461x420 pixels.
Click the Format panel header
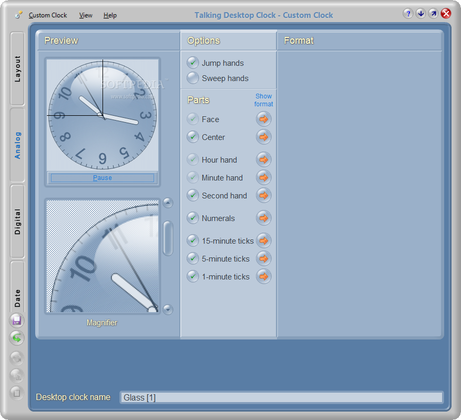(x=359, y=41)
